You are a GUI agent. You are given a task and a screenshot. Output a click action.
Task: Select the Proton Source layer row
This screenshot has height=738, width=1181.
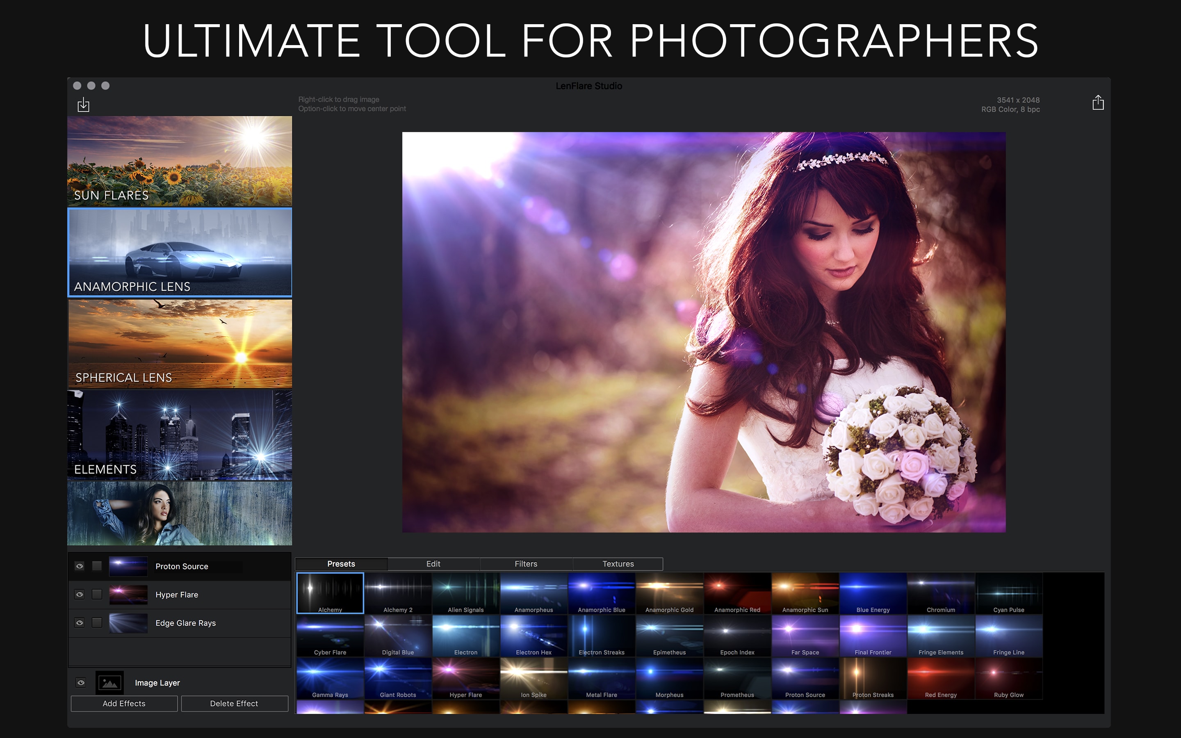click(180, 566)
